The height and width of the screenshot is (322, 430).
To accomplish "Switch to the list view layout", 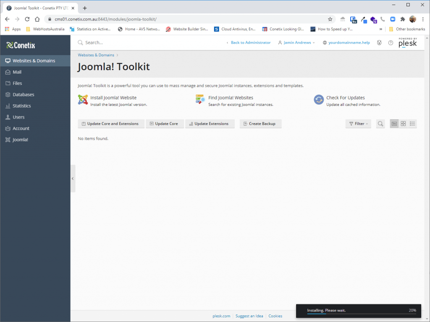I will click(412, 124).
